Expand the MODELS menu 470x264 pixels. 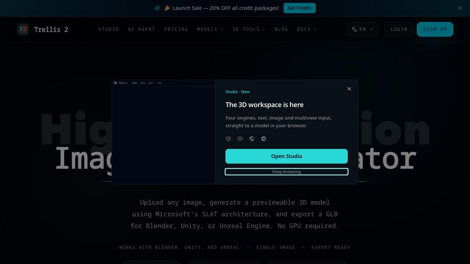pyautogui.click(x=210, y=29)
